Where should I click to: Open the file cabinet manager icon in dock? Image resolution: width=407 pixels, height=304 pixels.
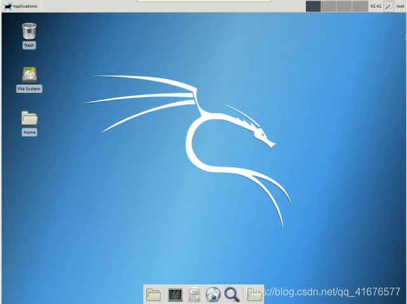[194, 294]
